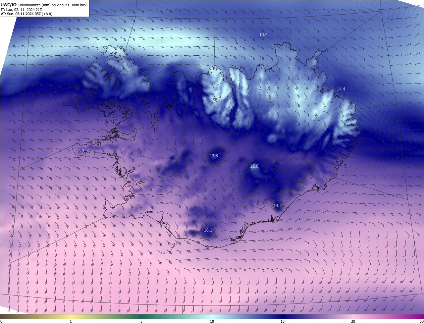Image resolution: width=424 pixels, height=324 pixels.
Task: Click the 14.4 value label on the east coast
Action: click(x=341, y=89)
